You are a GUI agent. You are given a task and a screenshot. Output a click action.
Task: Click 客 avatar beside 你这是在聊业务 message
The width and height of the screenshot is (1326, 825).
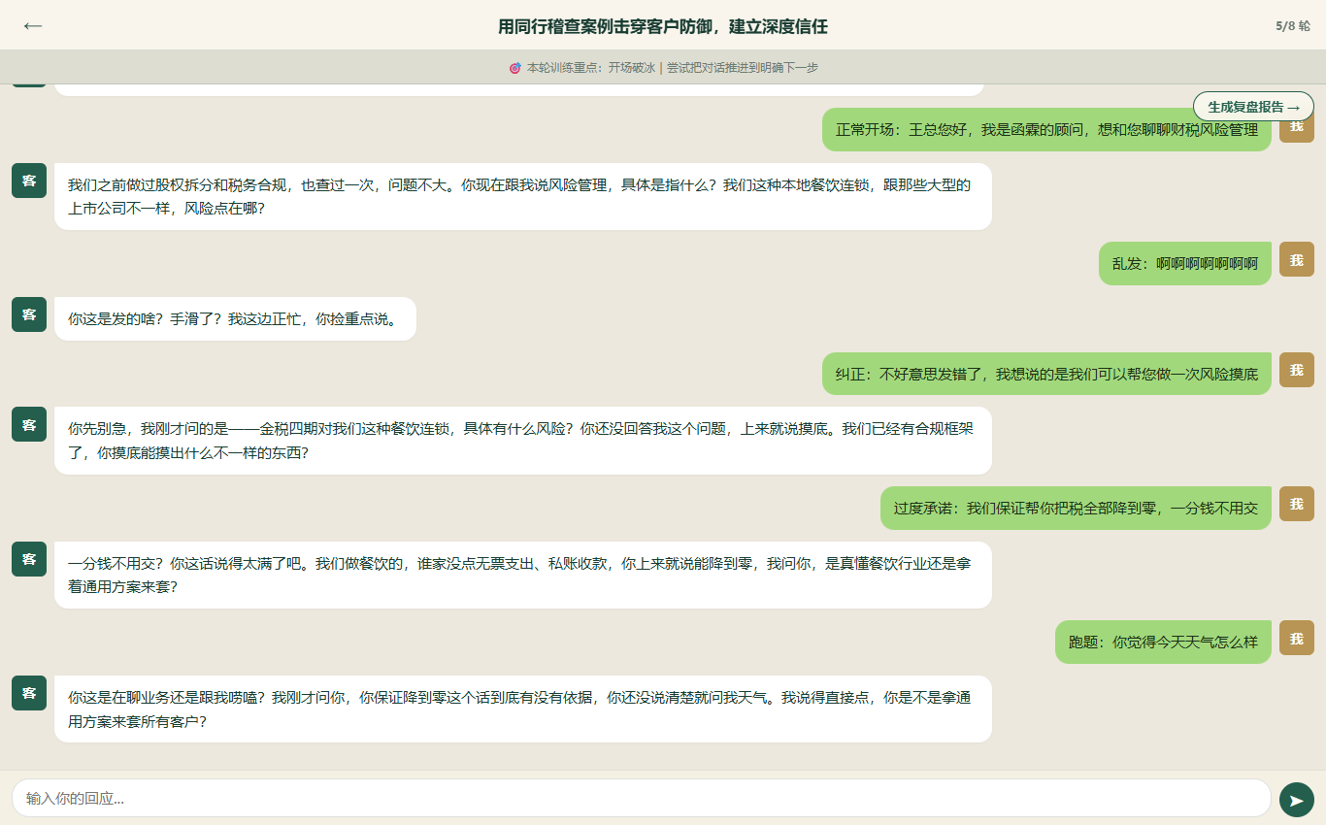pyautogui.click(x=29, y=693)
